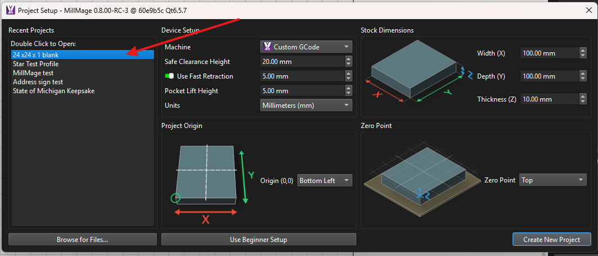This screenshot has width=598, height=256.
Task: Open the Units dropdown set to Millimeters
Action: [306, 105]
